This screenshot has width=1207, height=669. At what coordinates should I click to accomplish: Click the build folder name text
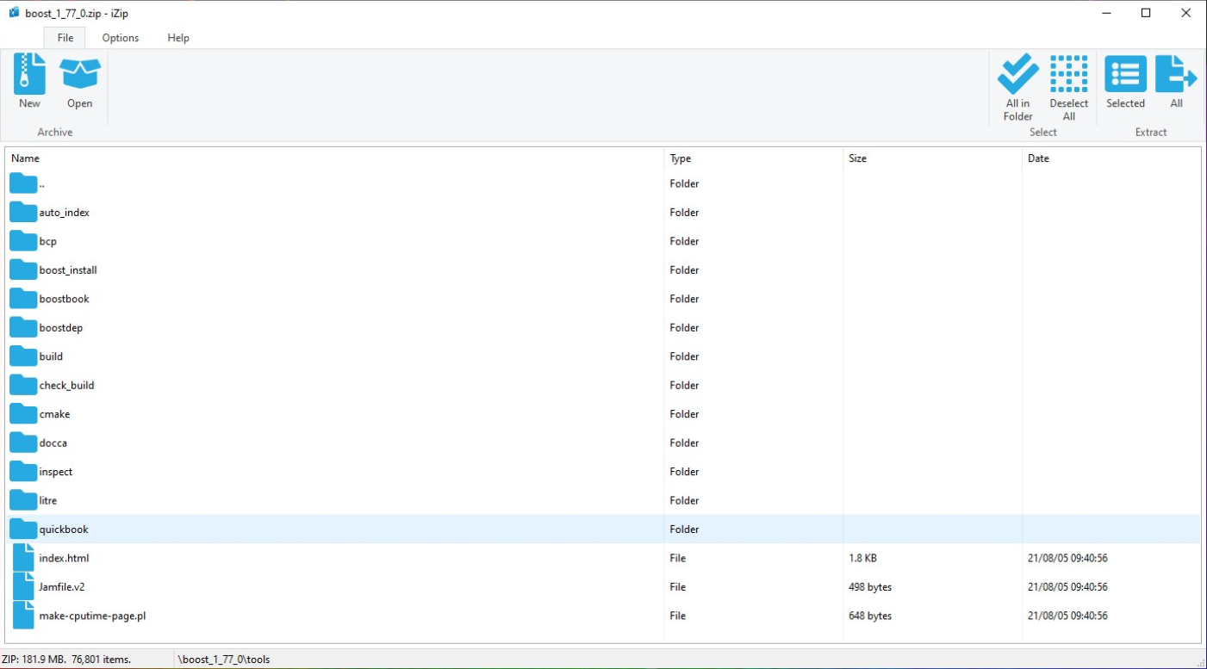[x=51, y=356]
